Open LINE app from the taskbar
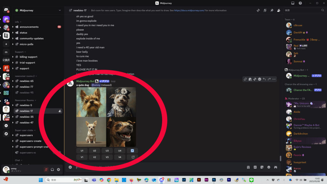Screen dimensions: 327x184 pos(251,180)
